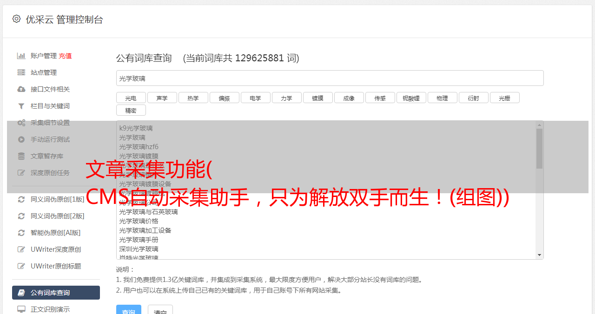Click the refresh icon for 智能伪原创[AI版]
The image size is (595, 314).
(x=21, y=233)
